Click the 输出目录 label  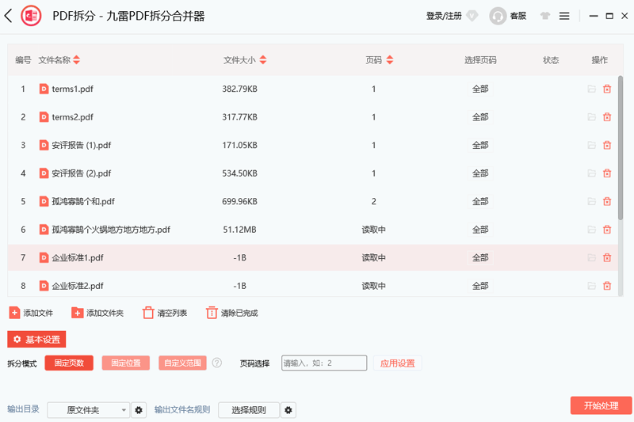(x=24, y=409)
